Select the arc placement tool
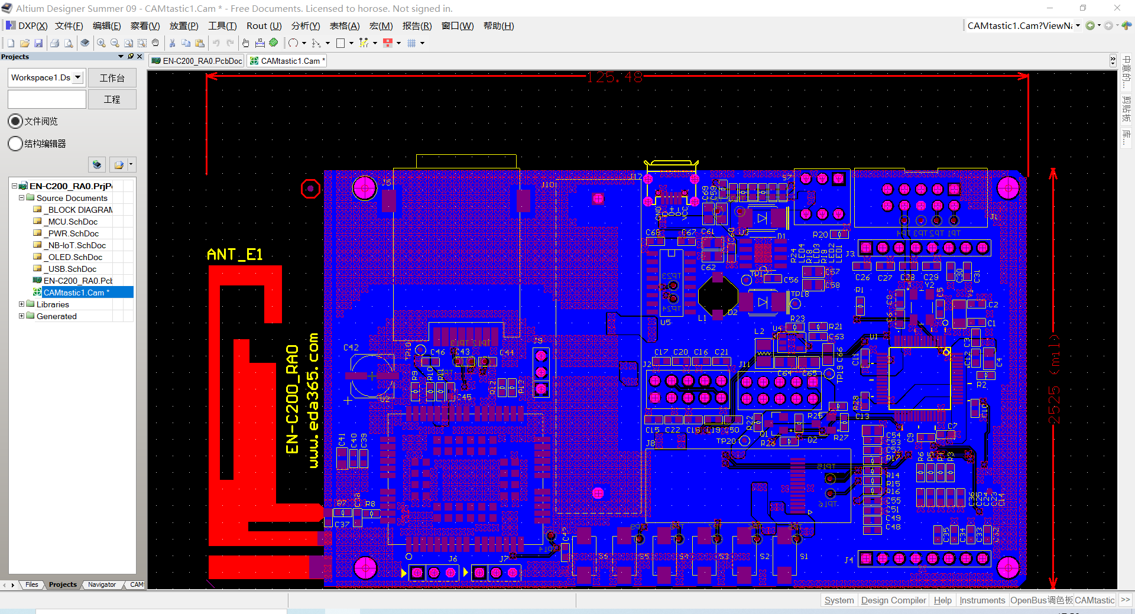 (x=293, y=43)
